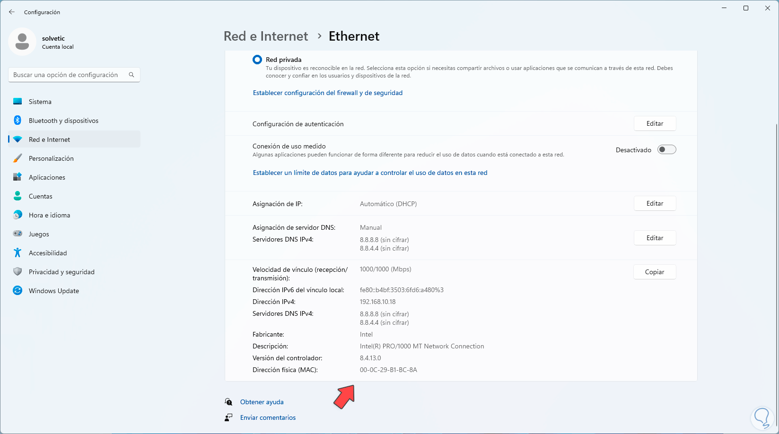Image resolution: width=779 pixels, height=434 pixels.
Task: Click the Sistema monitor icon
Action: tap(18, 102)
